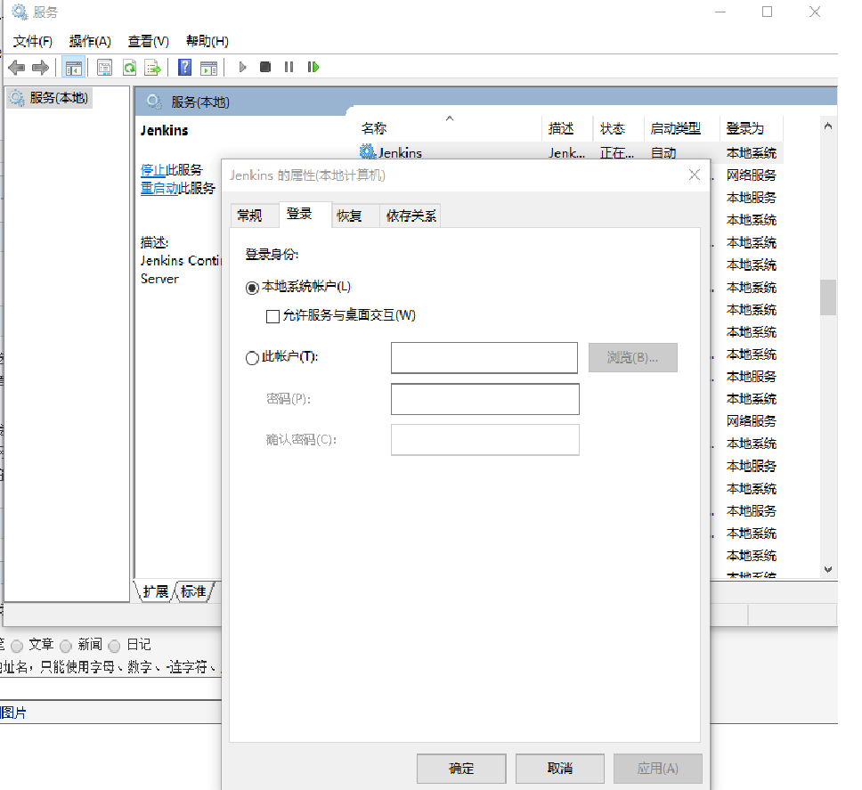Open the Properties toolbar icon

pos(104,68)
